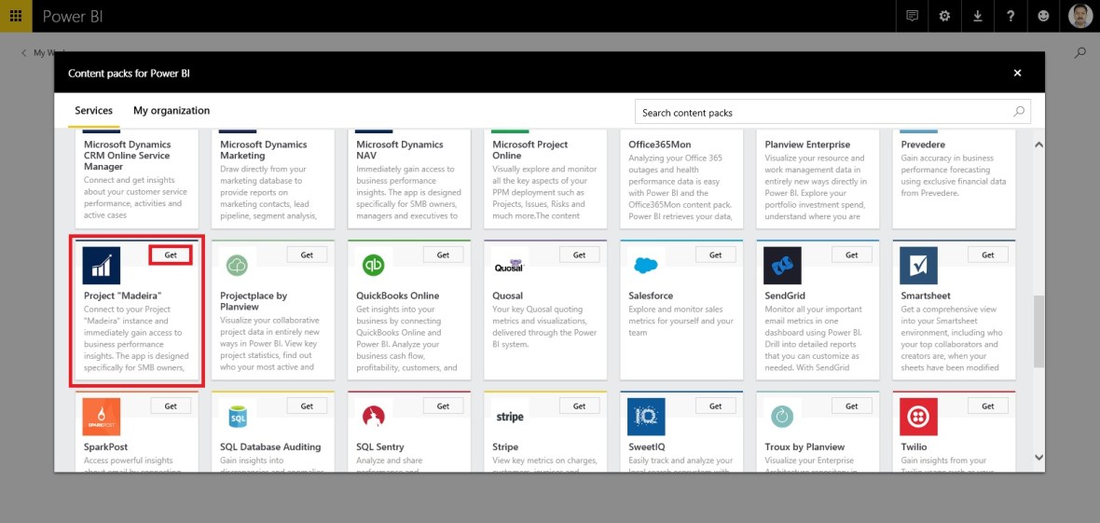Click the Search content packs field
The width and height of the screenshot is (1100, 523).
click(x=832, y=112)
